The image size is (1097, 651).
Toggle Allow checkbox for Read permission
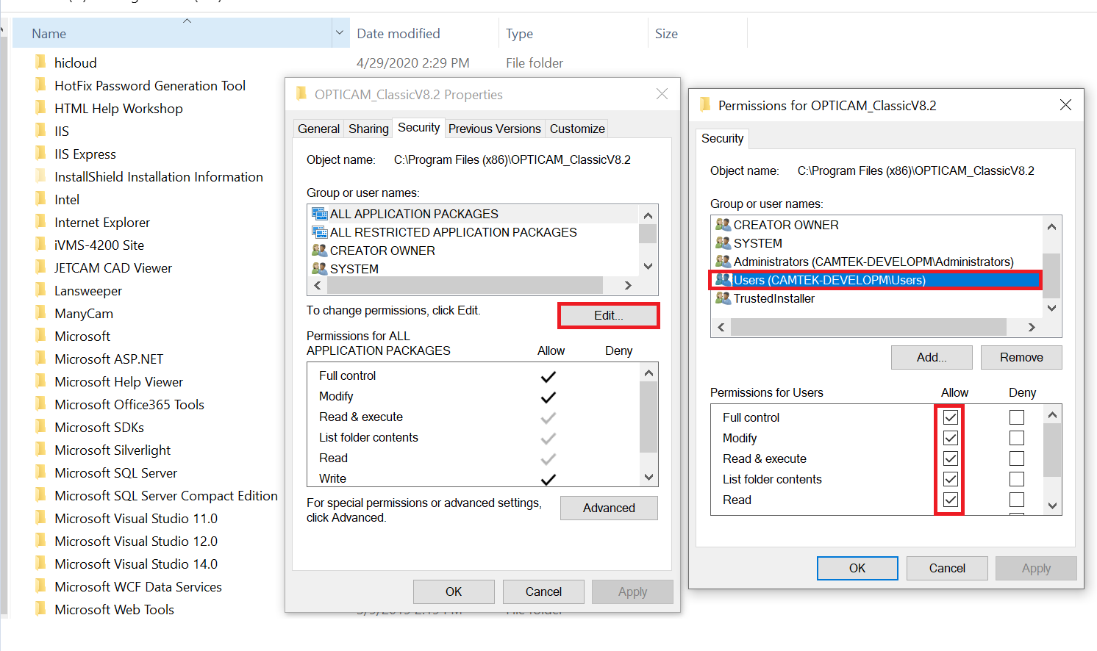coord(951,500)
